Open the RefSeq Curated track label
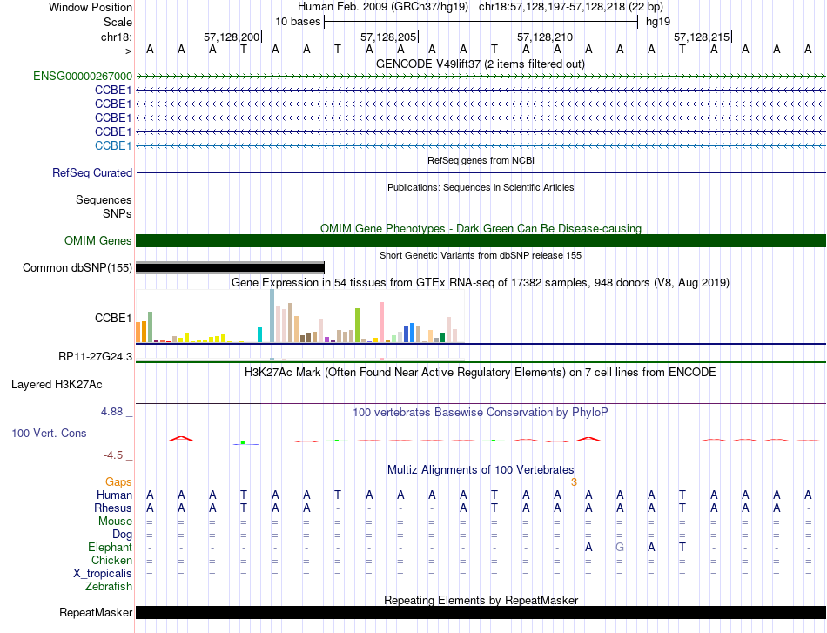The width and height of the screenshot is (827, 633). click(92, 173)
